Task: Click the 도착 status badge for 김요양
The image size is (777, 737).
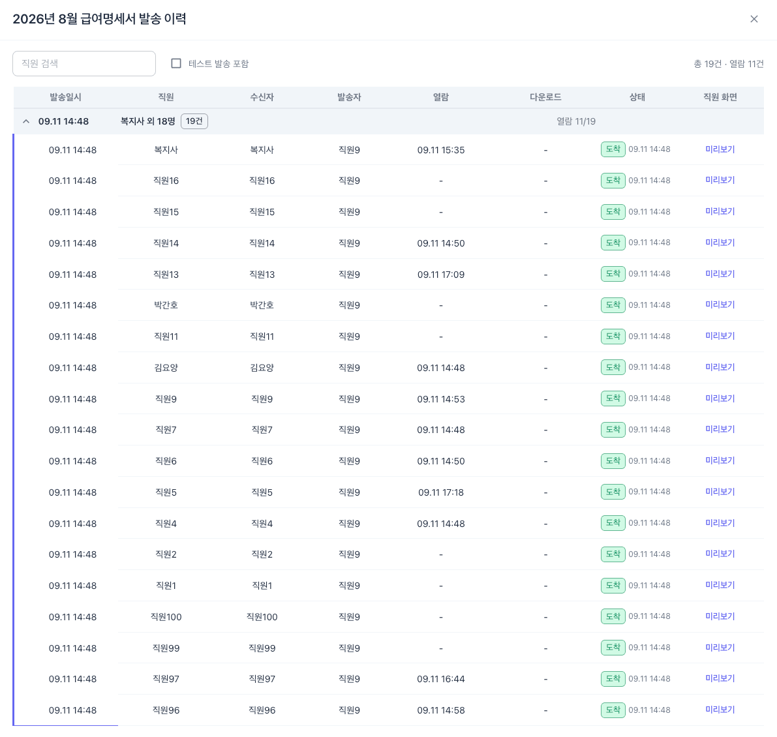Action: 613,367
